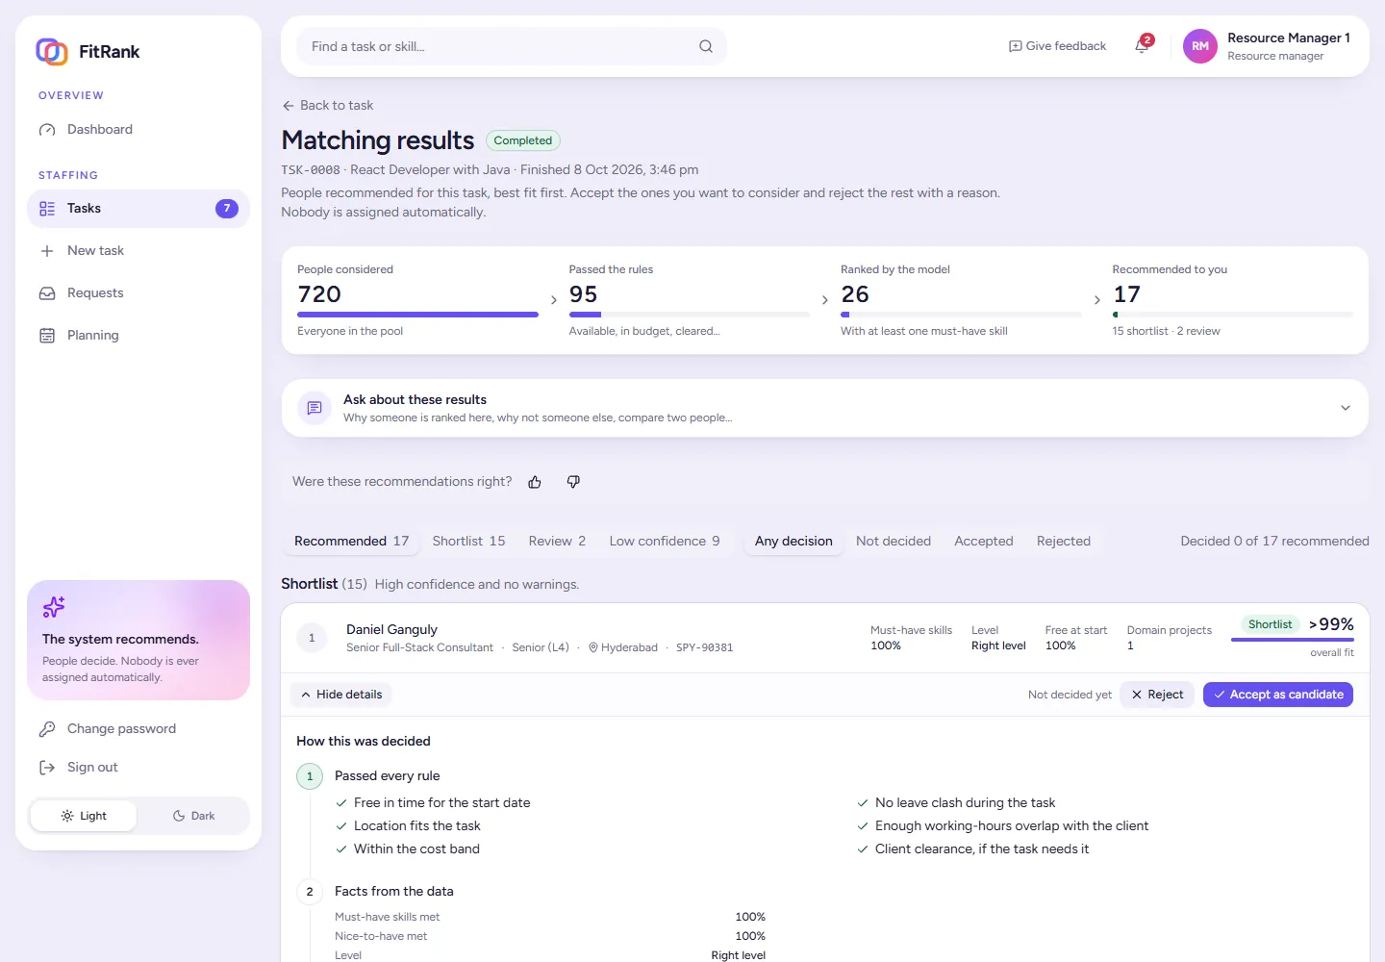The width and height of the screenshot is (1385, 962).
Task: Switch to Dark theme
Action: click(x=193, y=816)
